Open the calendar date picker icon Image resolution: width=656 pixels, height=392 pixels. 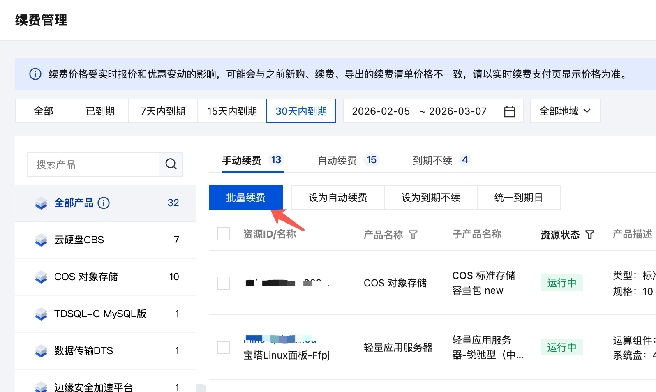coord(510,111)
